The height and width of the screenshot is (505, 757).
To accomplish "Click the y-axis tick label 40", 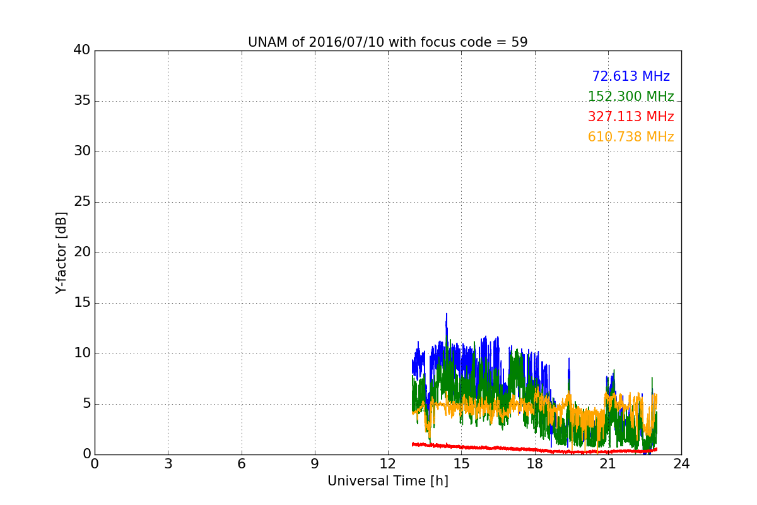I will pos(82,50).
